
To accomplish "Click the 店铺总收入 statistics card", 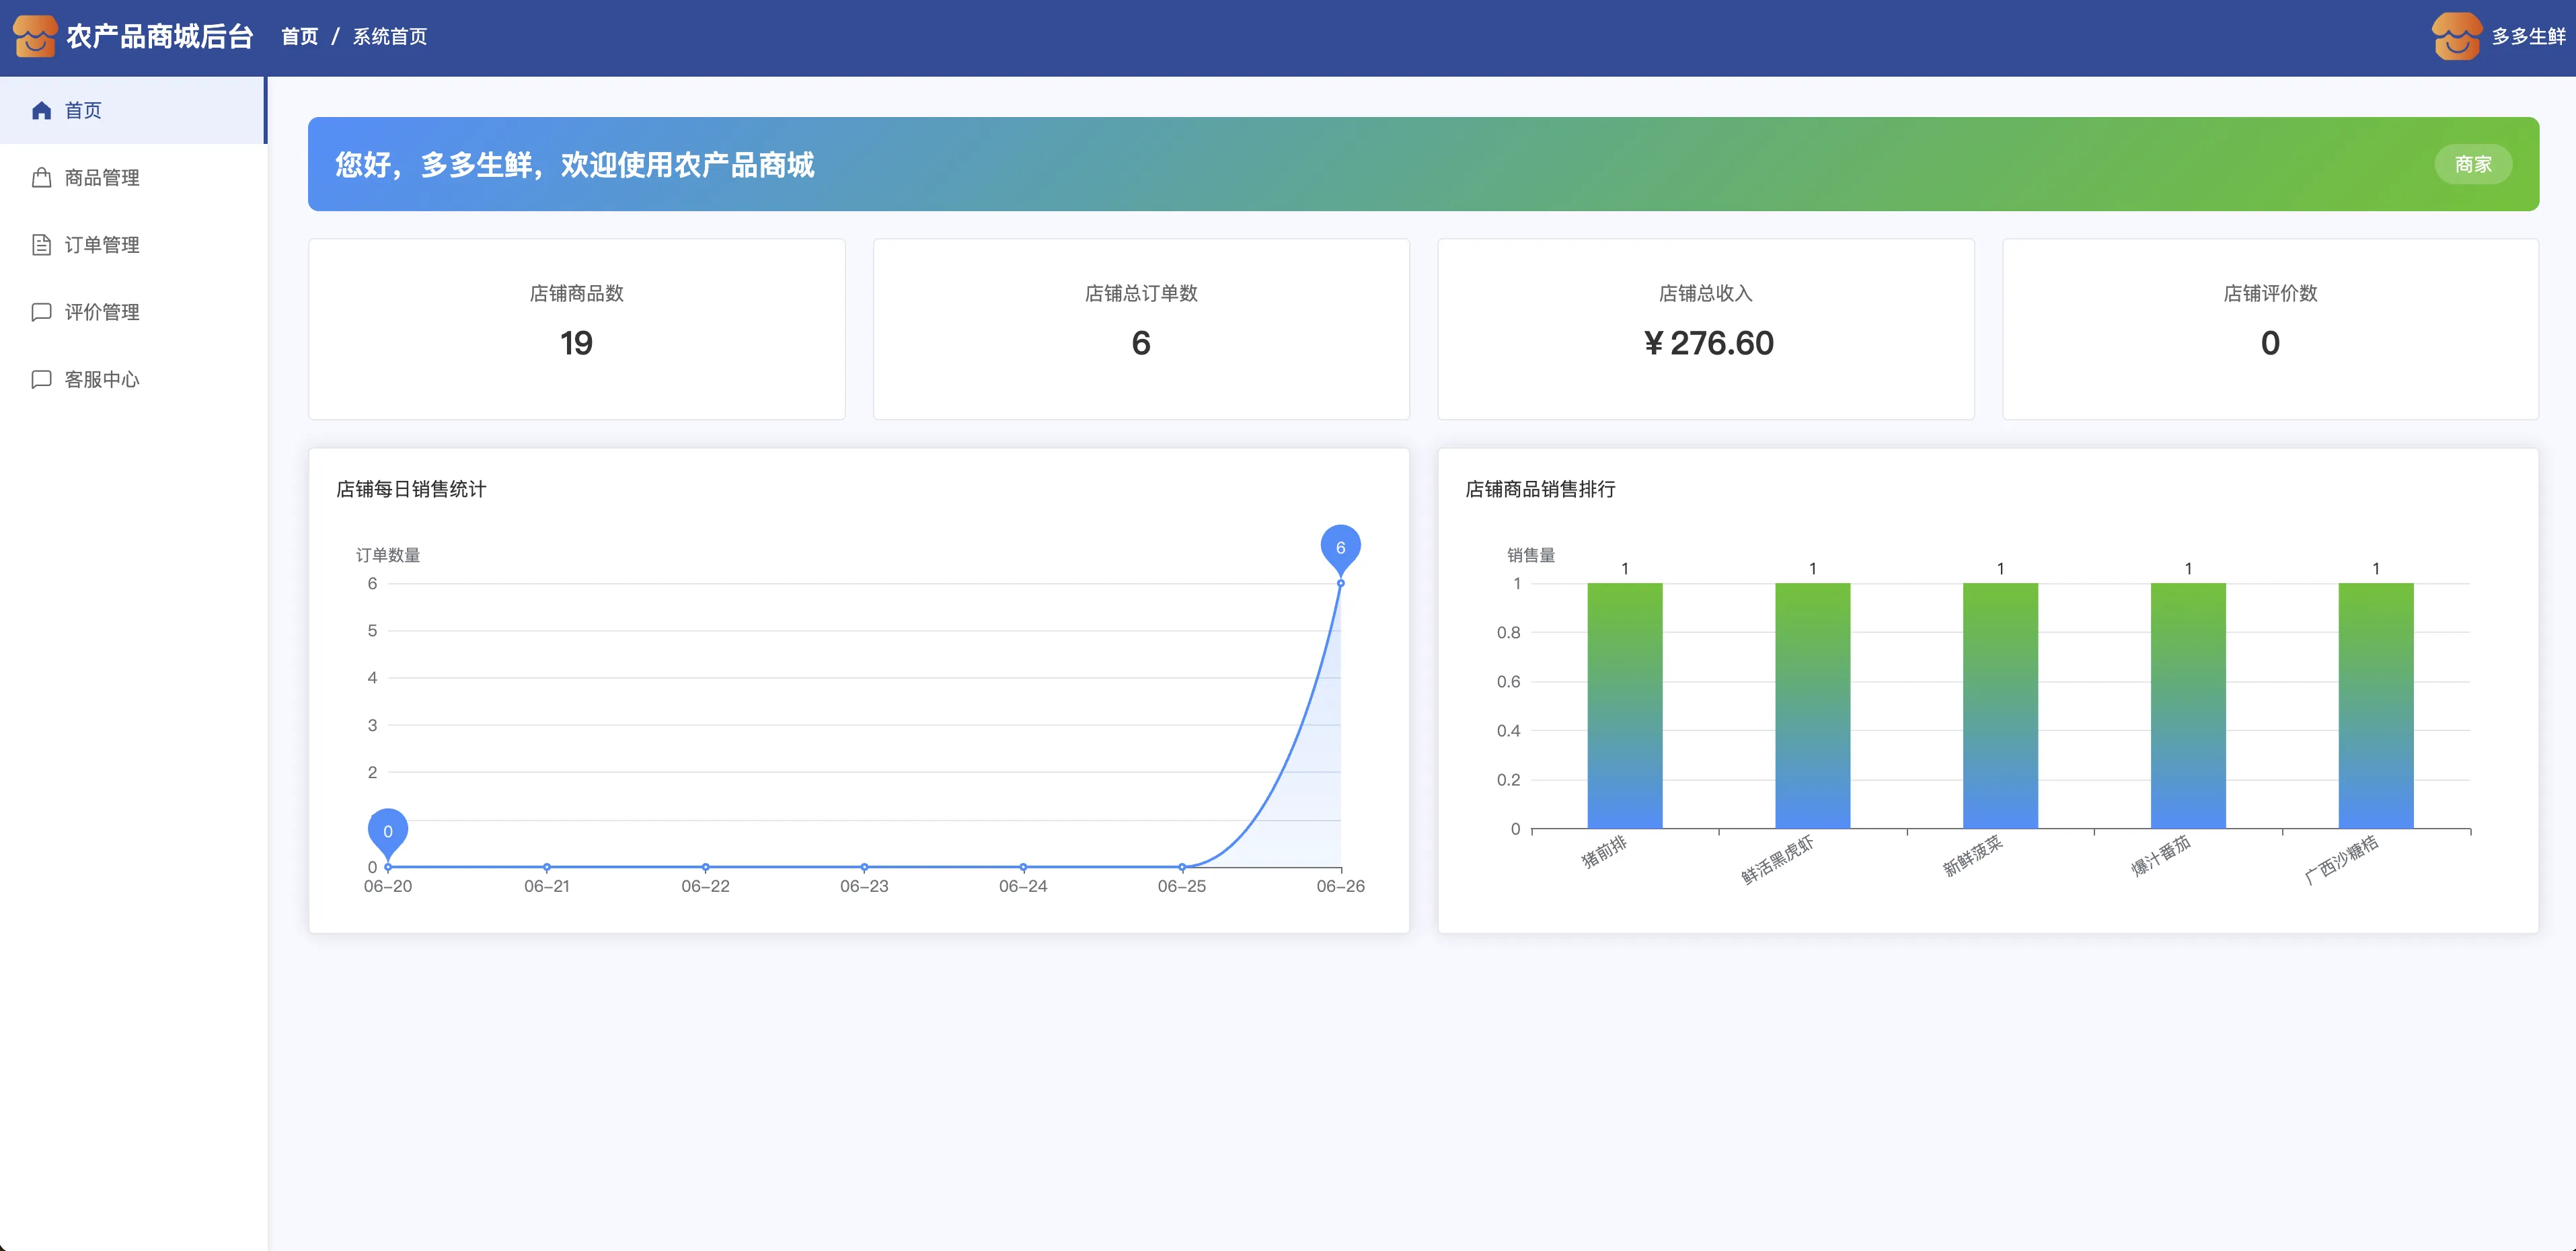I will (x=1705, y=328).
